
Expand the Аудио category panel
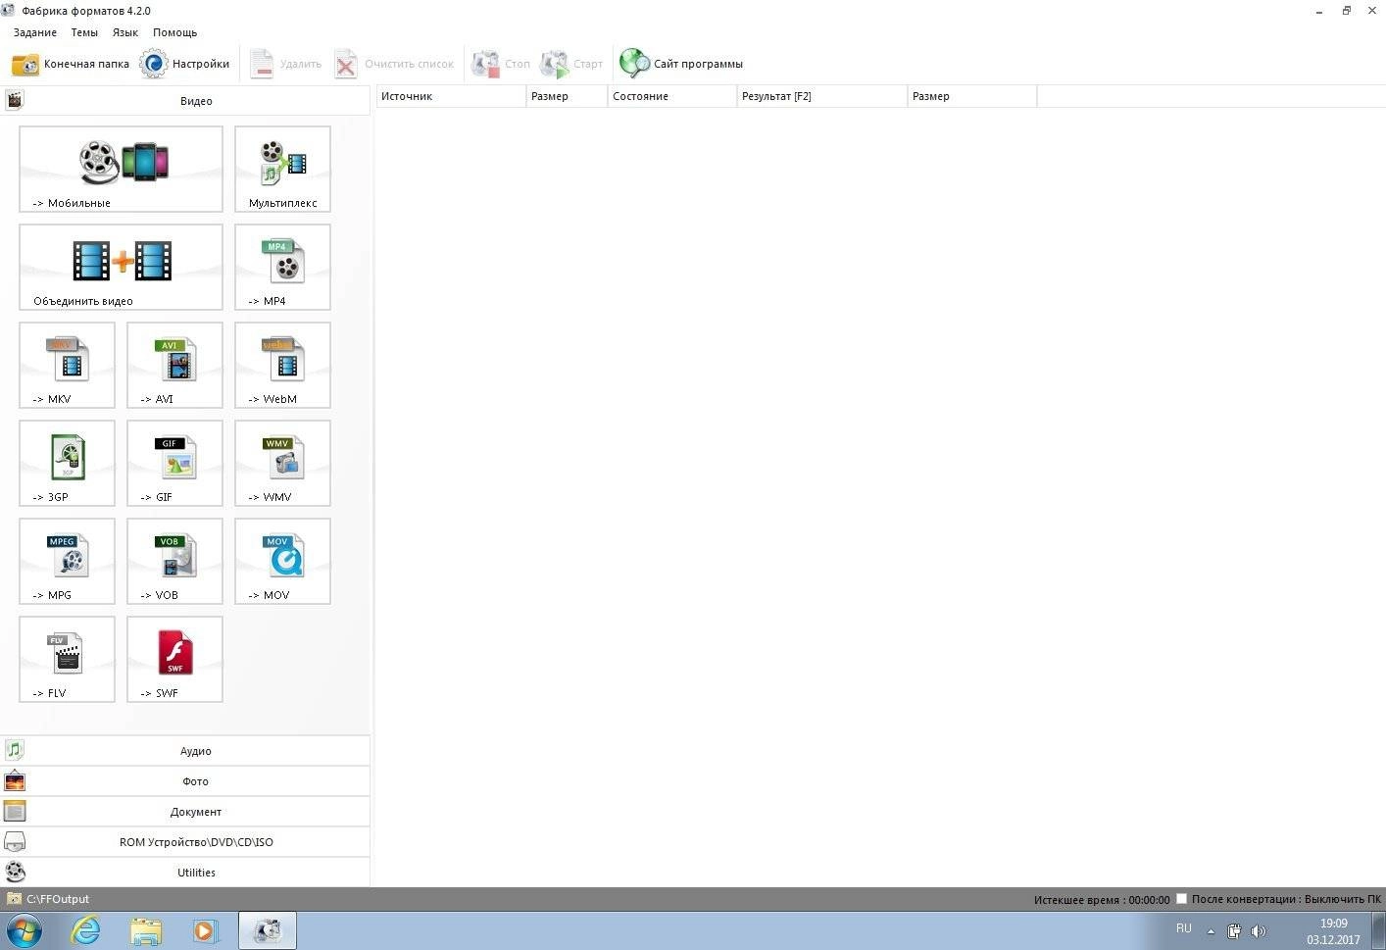[x=185, y=750]
